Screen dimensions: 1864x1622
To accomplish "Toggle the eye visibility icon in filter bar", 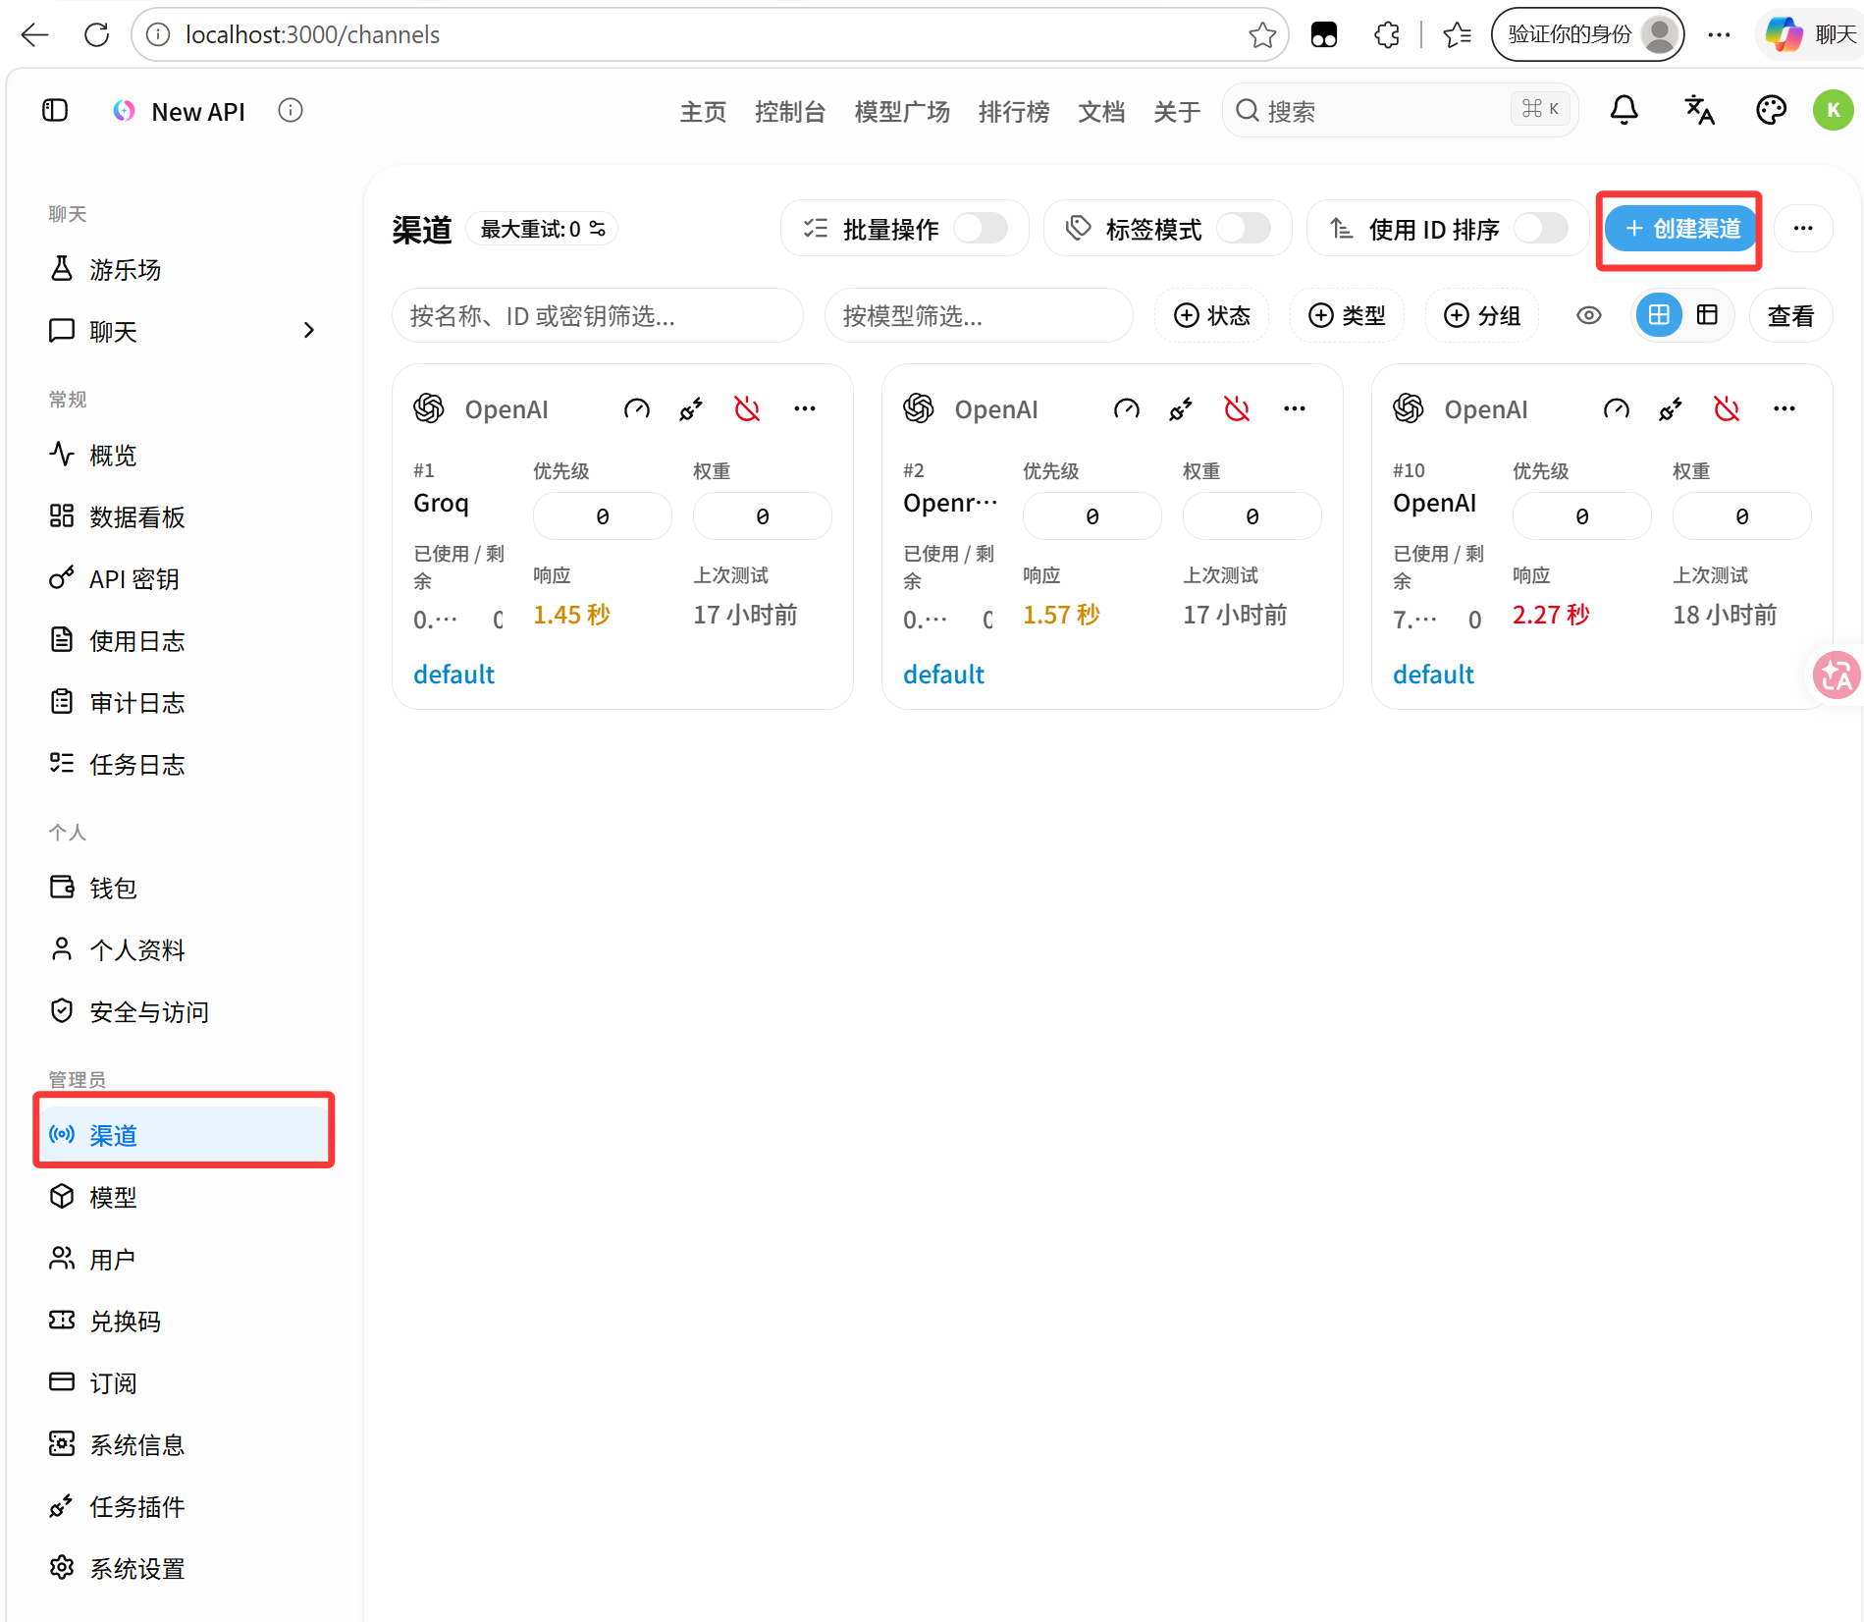I will coord(1589,315).
